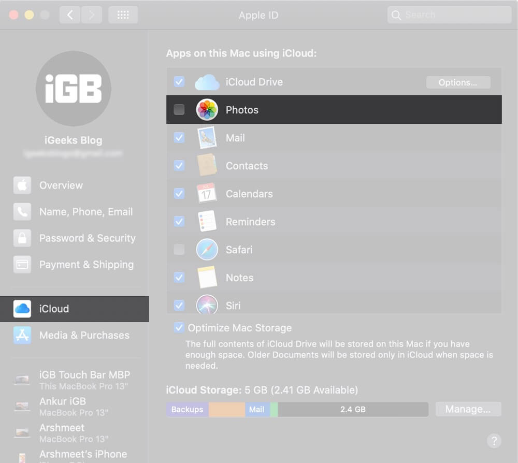Go back with the left arrow button
The height and width of the screenshot is (463, 518).
coord(70,15)
